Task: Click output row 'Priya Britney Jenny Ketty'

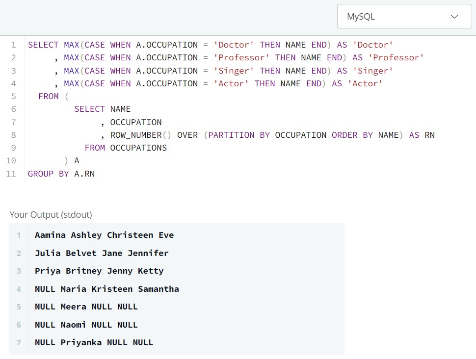Action: coord(99,271)
